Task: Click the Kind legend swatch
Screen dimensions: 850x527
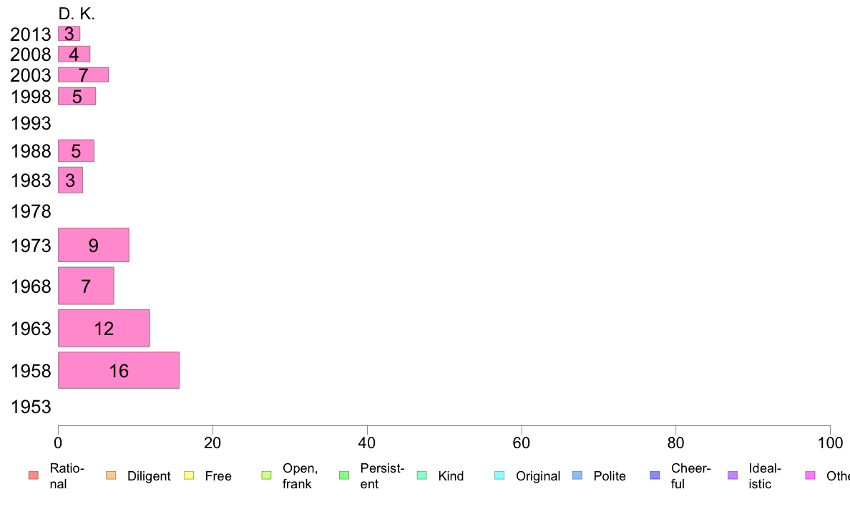Action: click(x=421, y=475)
